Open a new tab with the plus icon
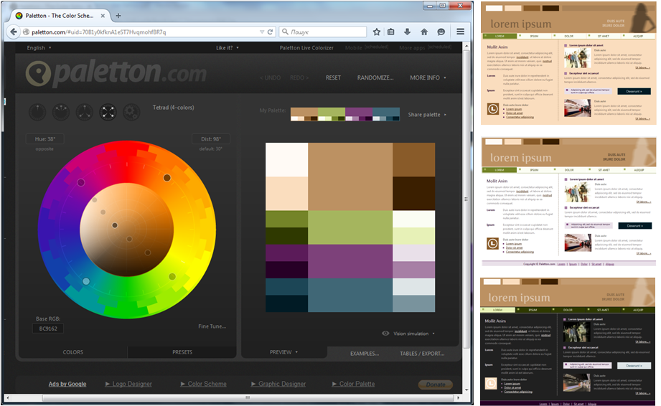Image resolution: width=661 pixels, height=406 pixels. [x=118, y=16]
